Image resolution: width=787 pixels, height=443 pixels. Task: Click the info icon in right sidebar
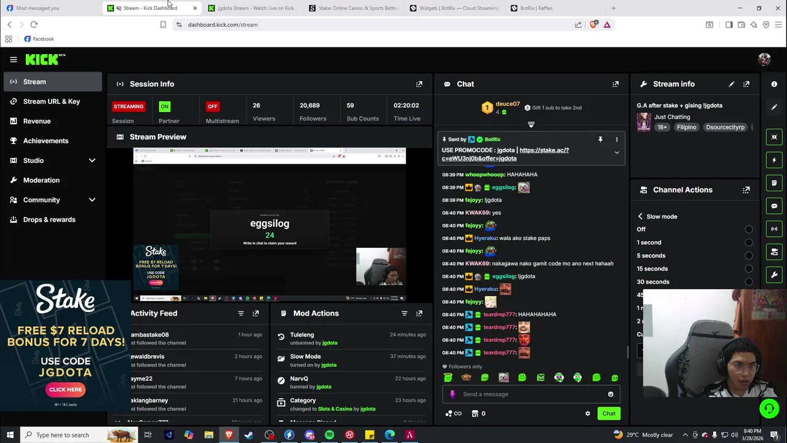coord(774,84)
